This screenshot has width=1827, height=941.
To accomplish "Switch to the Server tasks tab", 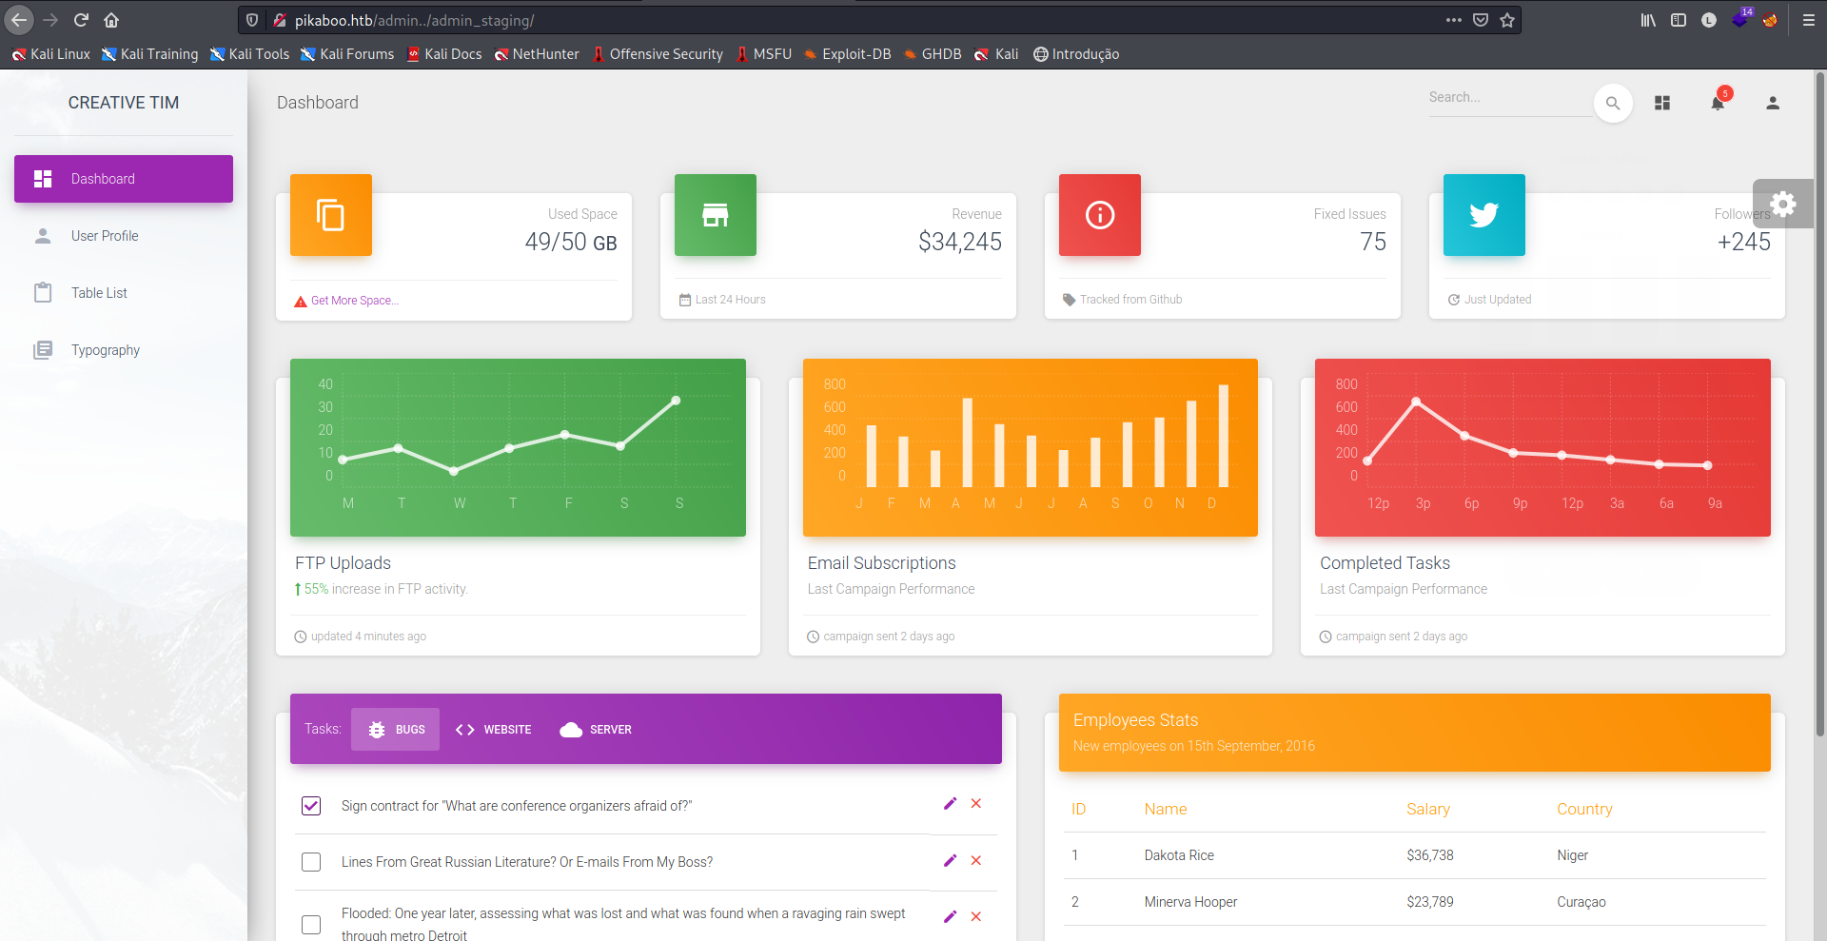I will 597,730.
